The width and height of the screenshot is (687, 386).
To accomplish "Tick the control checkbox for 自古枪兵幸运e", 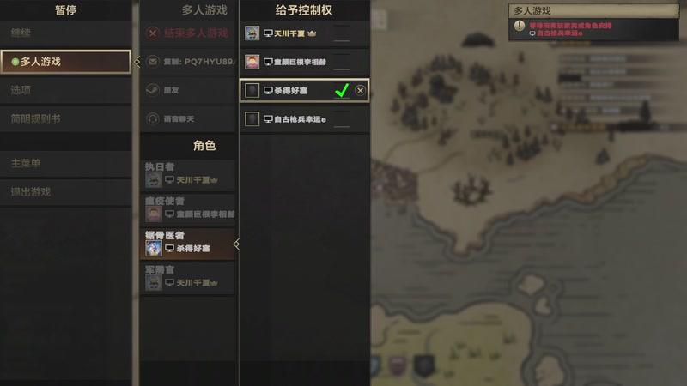I will tap(342, 119).
